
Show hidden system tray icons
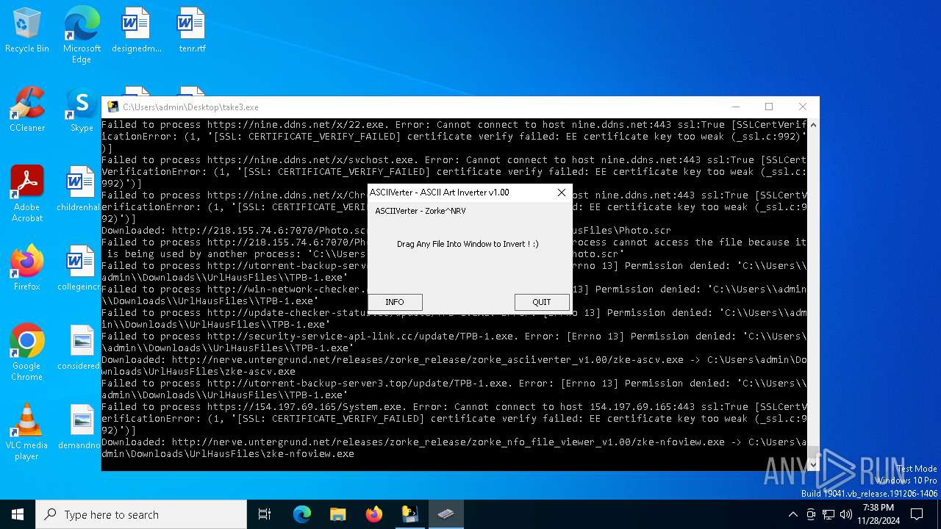(792, 514)
